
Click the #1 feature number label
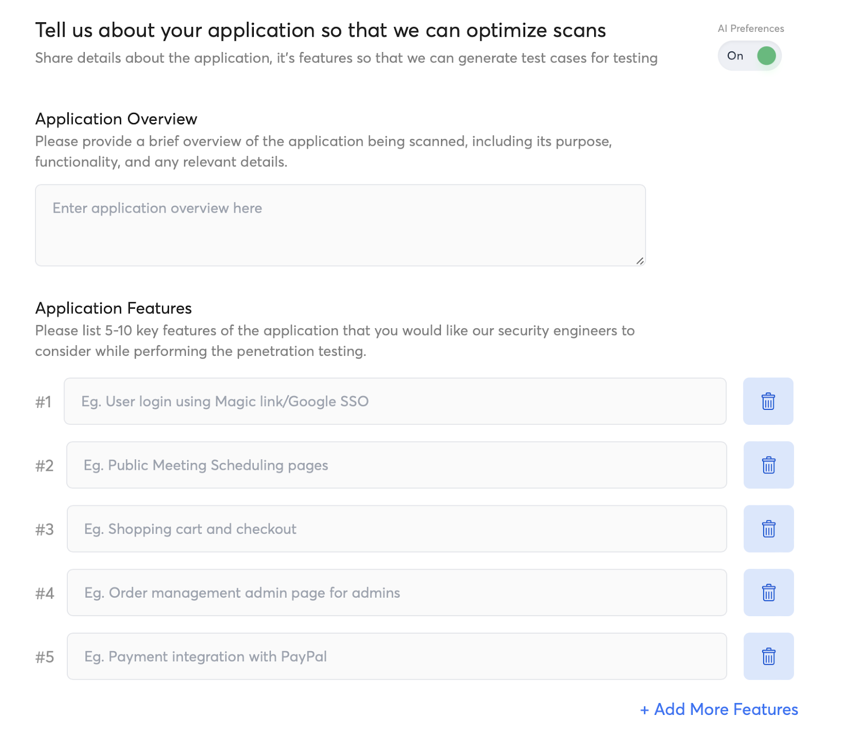point(43,402)
